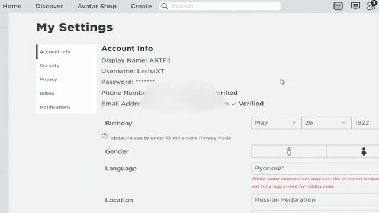The image size is (379, 213).
Task: Select Account Info settings tab
Action: click(x=66, y=51)
